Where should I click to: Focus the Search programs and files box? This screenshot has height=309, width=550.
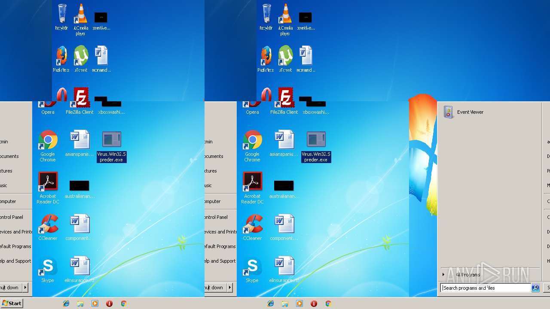coord(486,288)
